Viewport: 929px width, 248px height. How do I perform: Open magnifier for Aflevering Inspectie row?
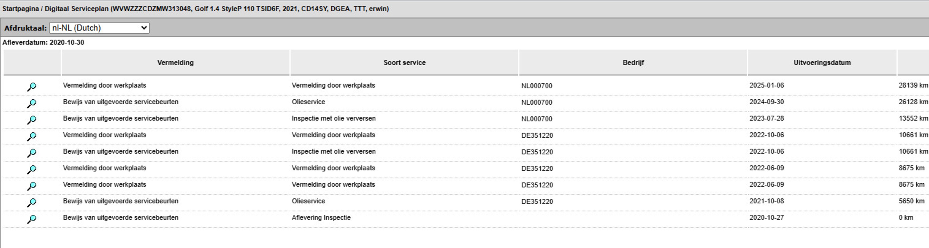(x=32, y=219)
